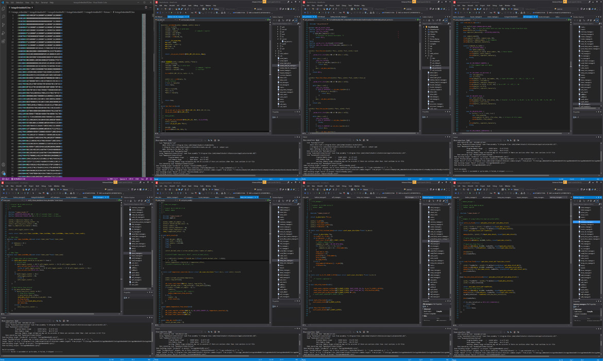Open the VS Code Help menu
Viewport: 603px width, 361px height.
(51, 2)
